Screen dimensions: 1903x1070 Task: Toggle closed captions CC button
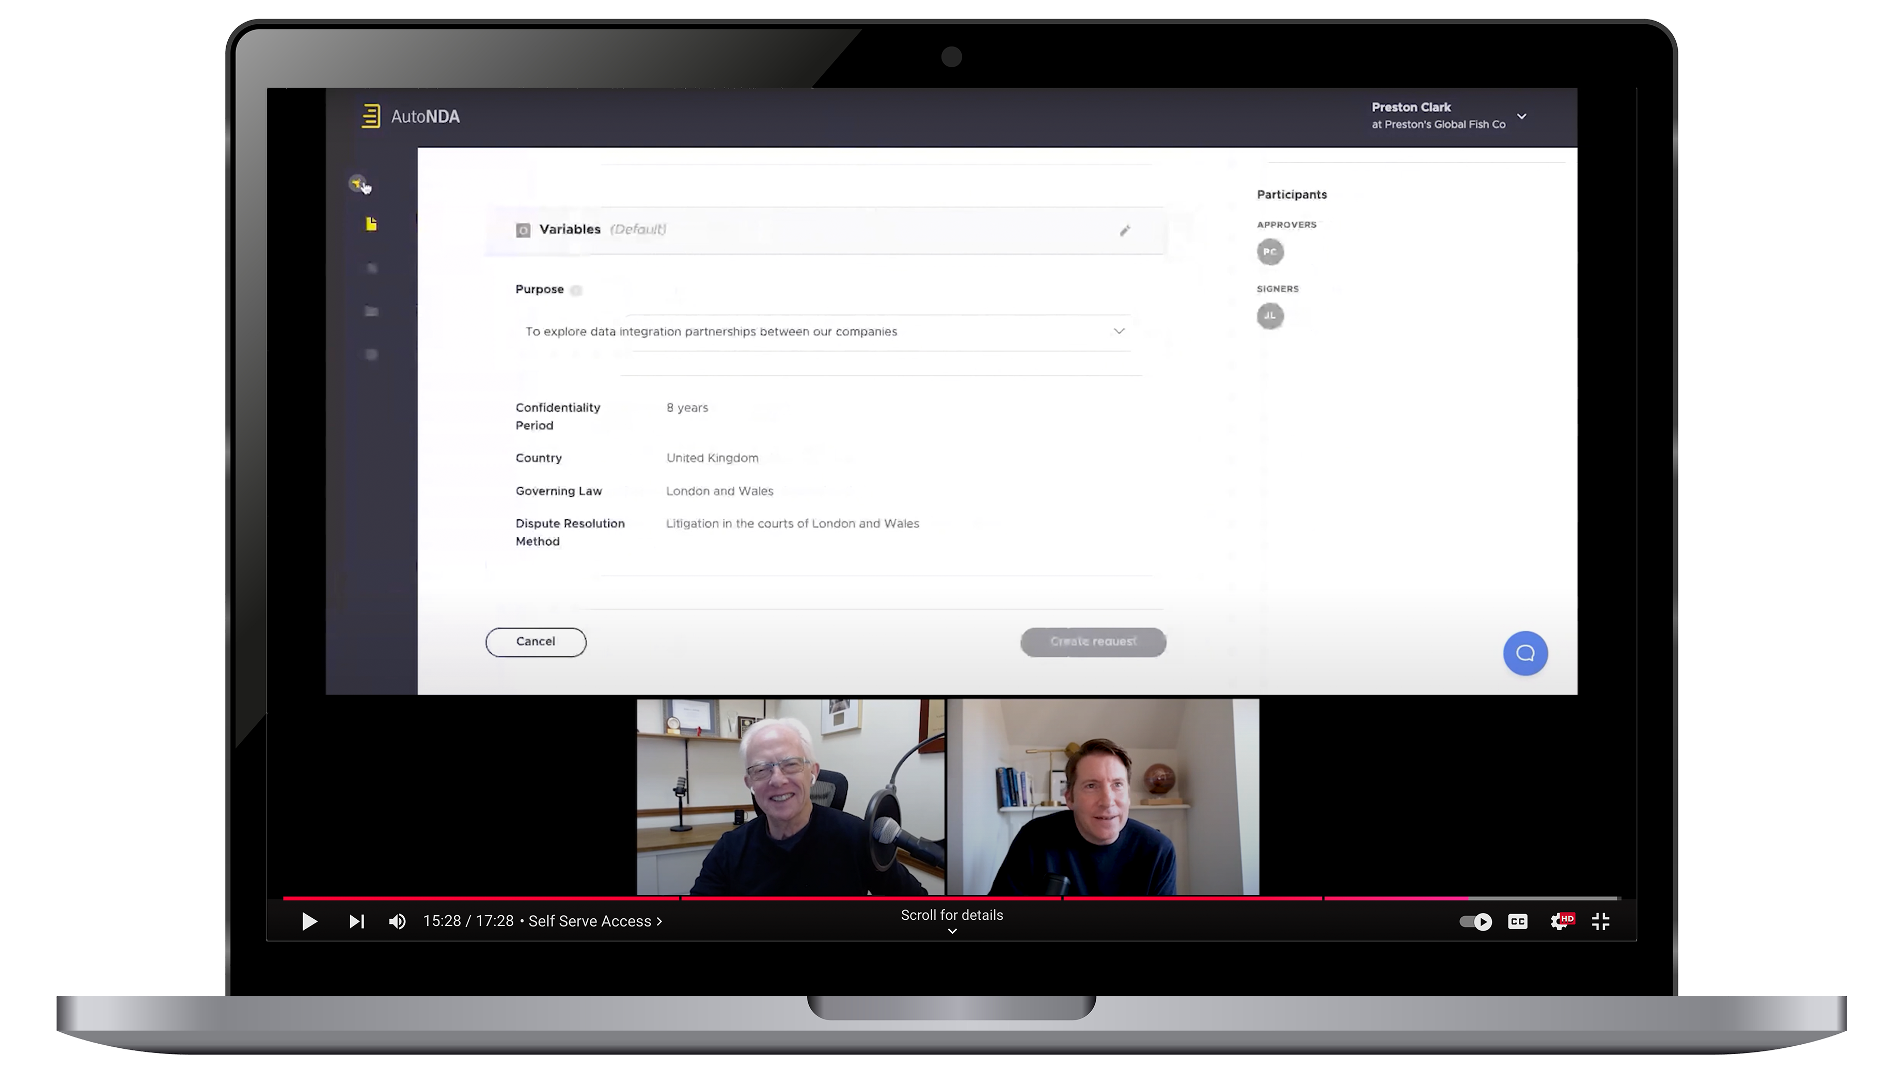click(x=1517, y=921)
